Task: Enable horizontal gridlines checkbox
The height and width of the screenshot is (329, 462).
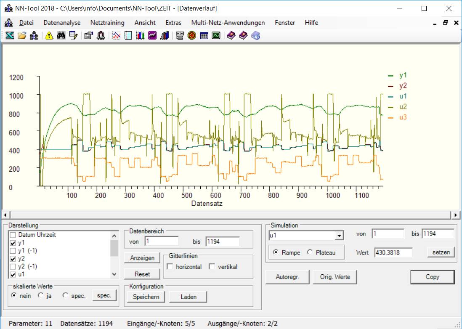Action: tap(170, 267)
